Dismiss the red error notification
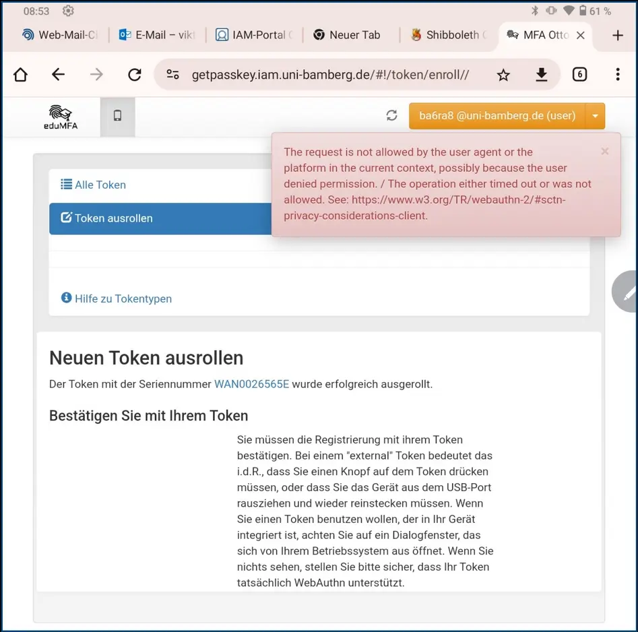Viewport: 638px width, 632px height. (604, 152)
